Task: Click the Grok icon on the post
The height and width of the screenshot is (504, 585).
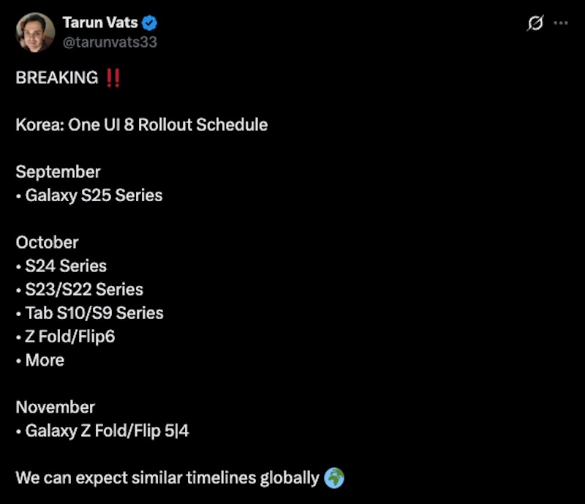Action: tap(535, 23)
